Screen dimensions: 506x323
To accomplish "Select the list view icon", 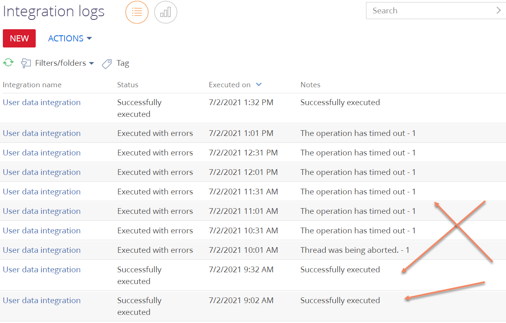I will pos(137,12).
